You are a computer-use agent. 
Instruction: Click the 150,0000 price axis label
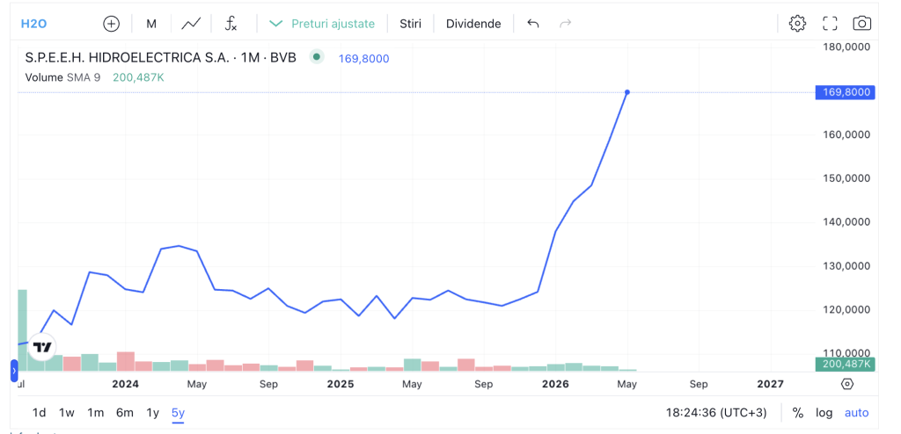[x=846, y=178]
